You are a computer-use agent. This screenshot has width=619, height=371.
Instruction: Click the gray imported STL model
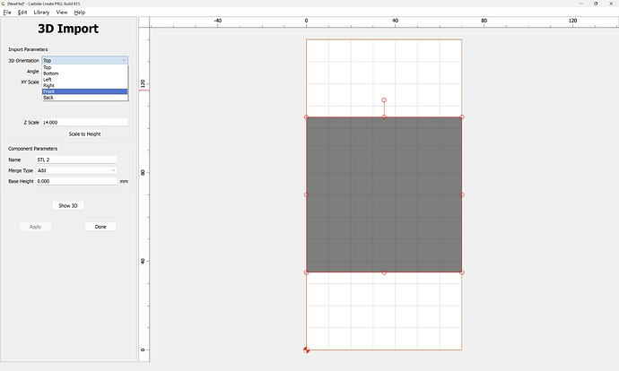[x=384, y=194]
